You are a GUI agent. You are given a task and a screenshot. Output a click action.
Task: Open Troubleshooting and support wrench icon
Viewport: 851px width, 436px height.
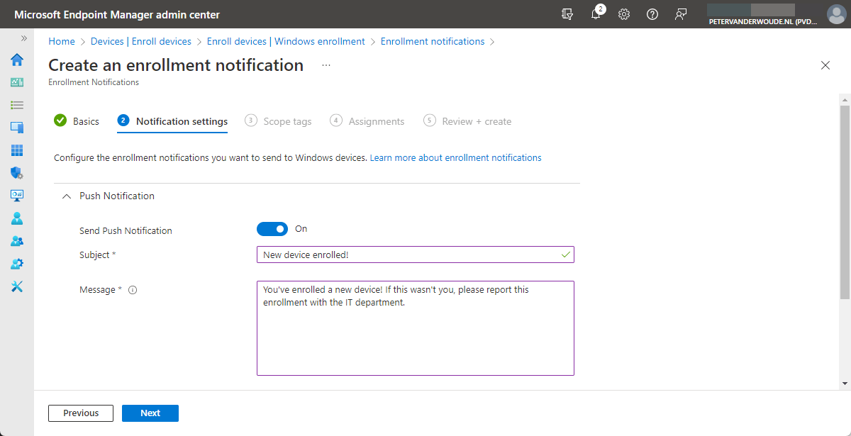coord(16,286)
